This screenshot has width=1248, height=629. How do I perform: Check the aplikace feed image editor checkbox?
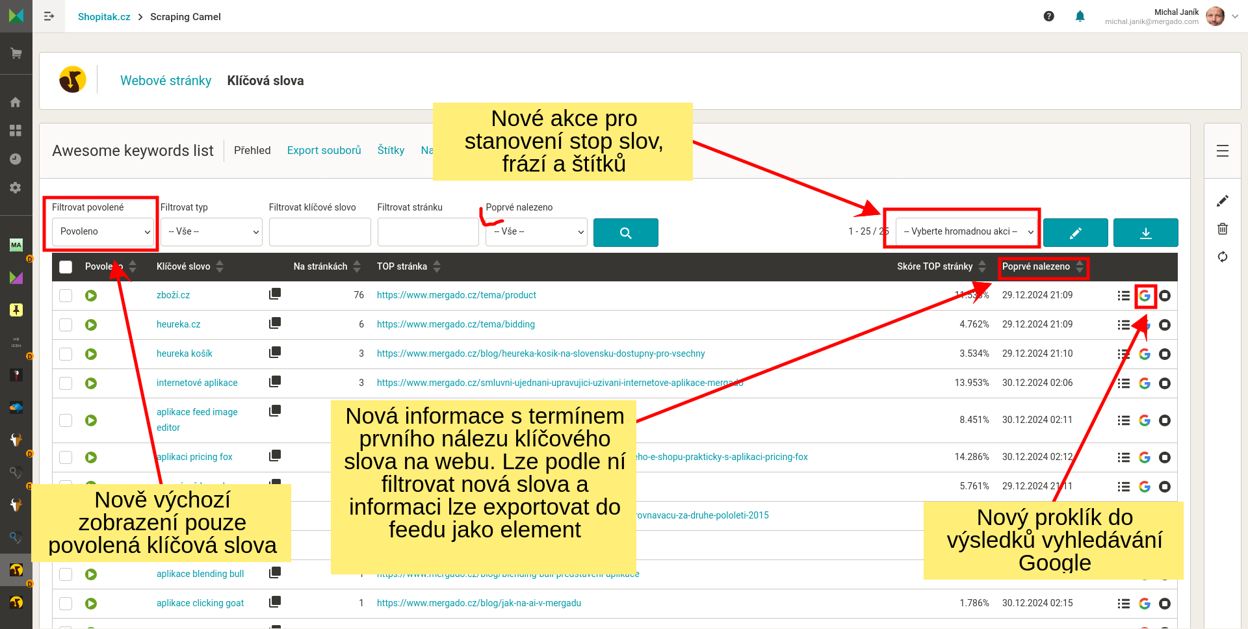tap(66, 420)
